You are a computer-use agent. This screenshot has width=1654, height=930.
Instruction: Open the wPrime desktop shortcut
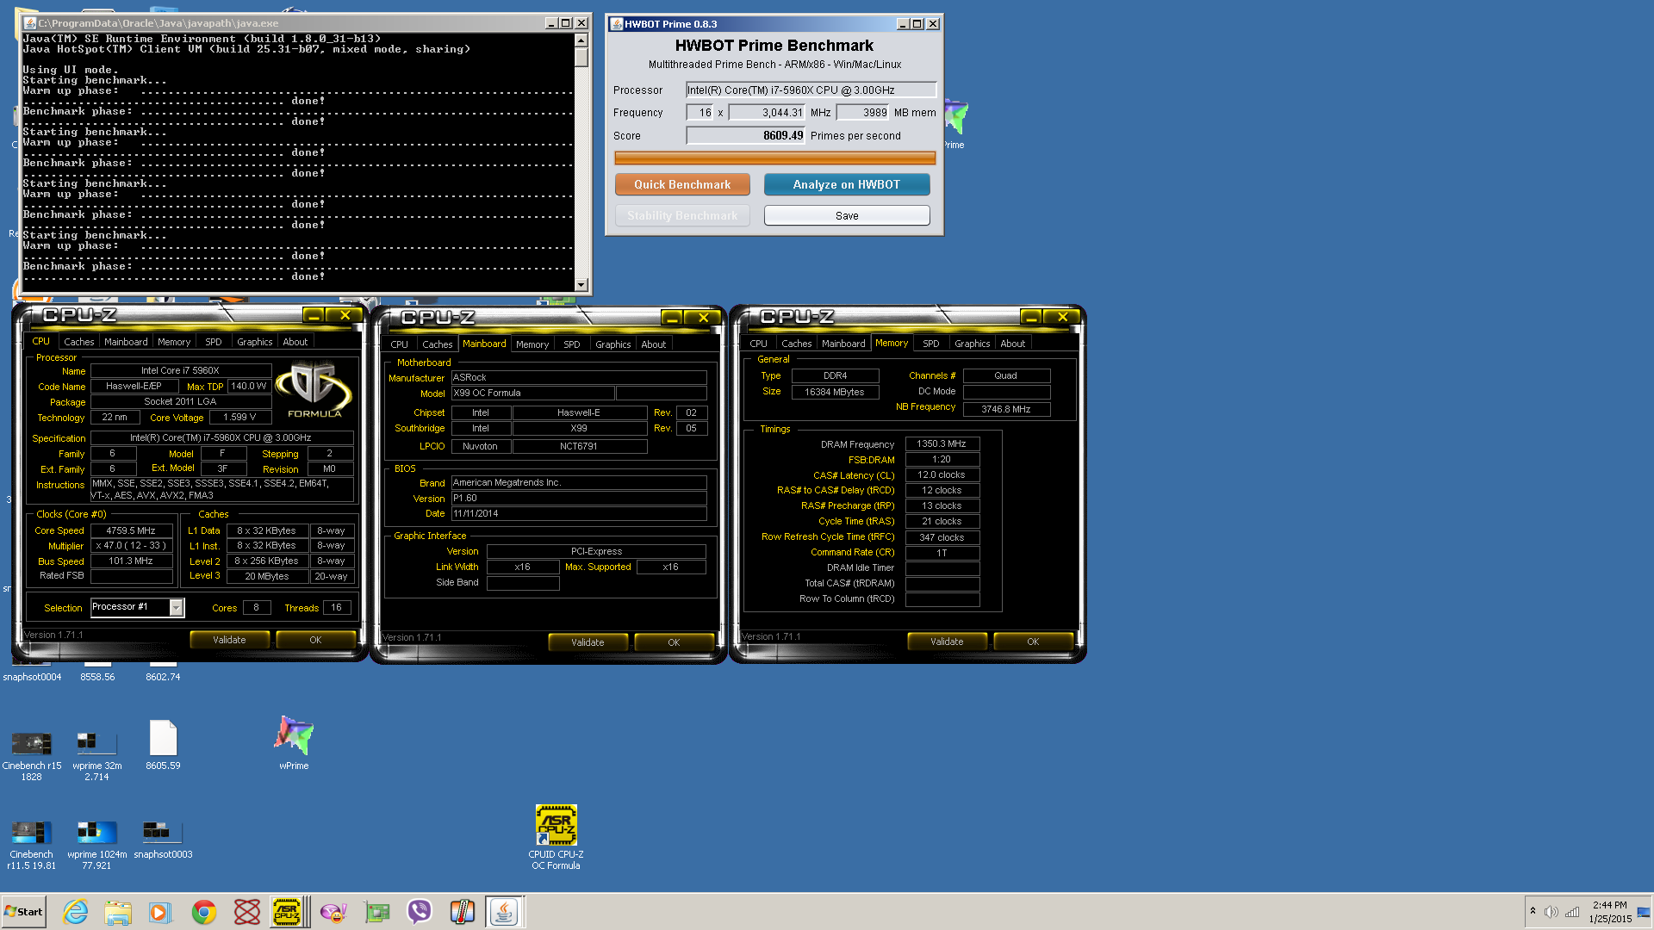click(294, 742)
